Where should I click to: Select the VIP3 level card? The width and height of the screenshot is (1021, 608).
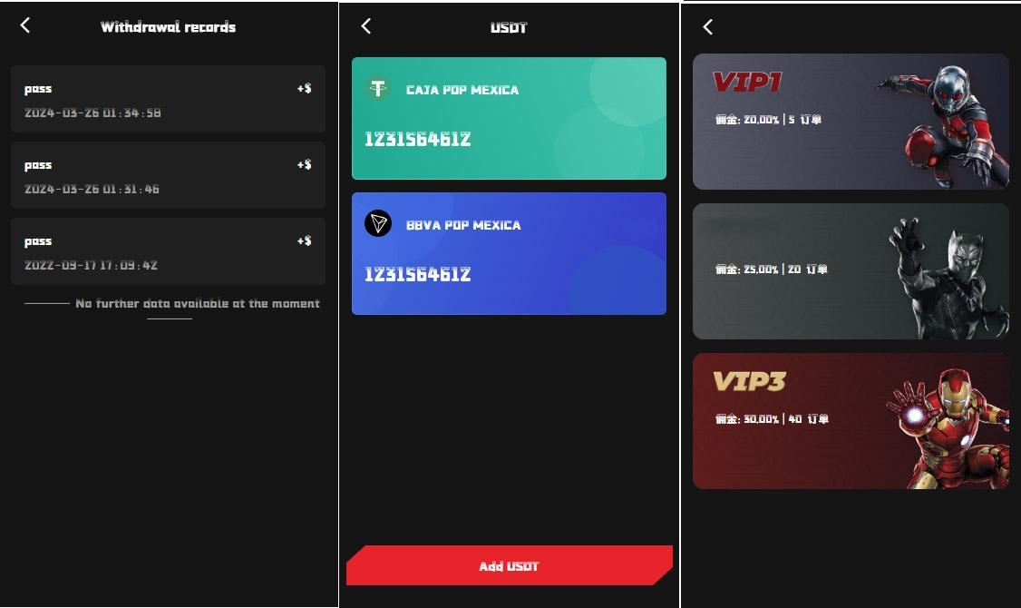851,421
